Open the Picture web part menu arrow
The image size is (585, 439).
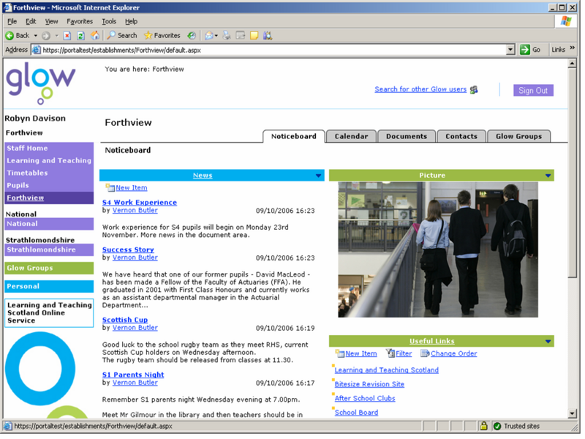click(x=548, y=176)
